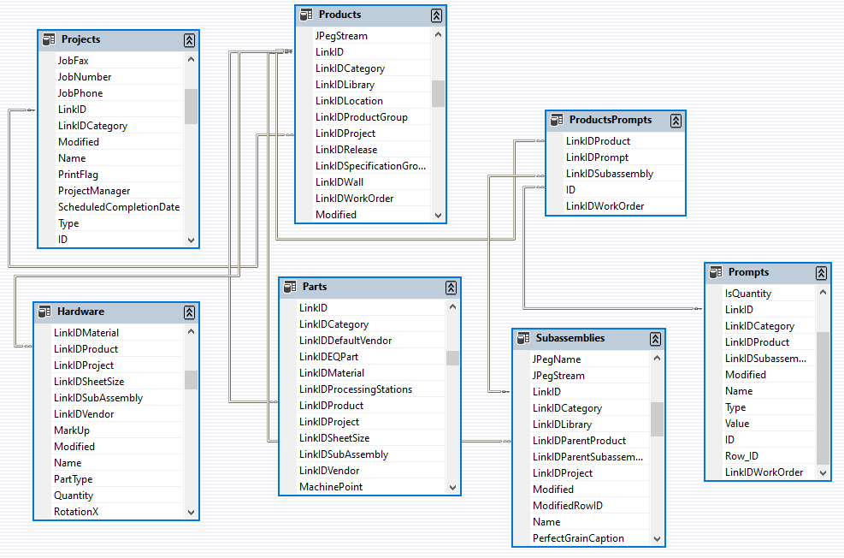Select the Products table title
The width and height of the screenshot is (844, 558).
(x=339, y=15)
